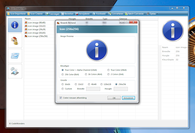Sort list by Extensie column header

coord(127,19)
